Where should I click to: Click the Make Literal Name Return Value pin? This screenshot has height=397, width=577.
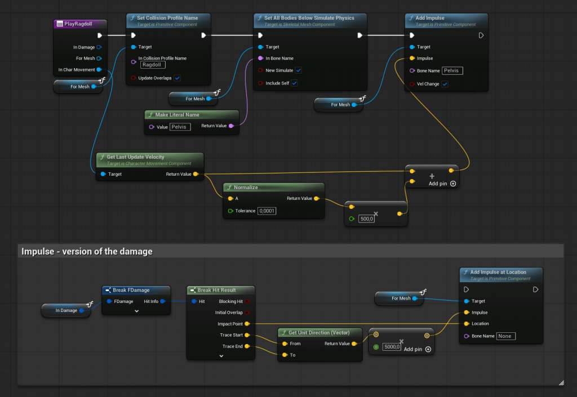[232, 126]
